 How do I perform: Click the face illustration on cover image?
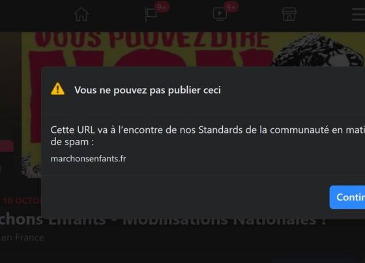click(319, 49)
